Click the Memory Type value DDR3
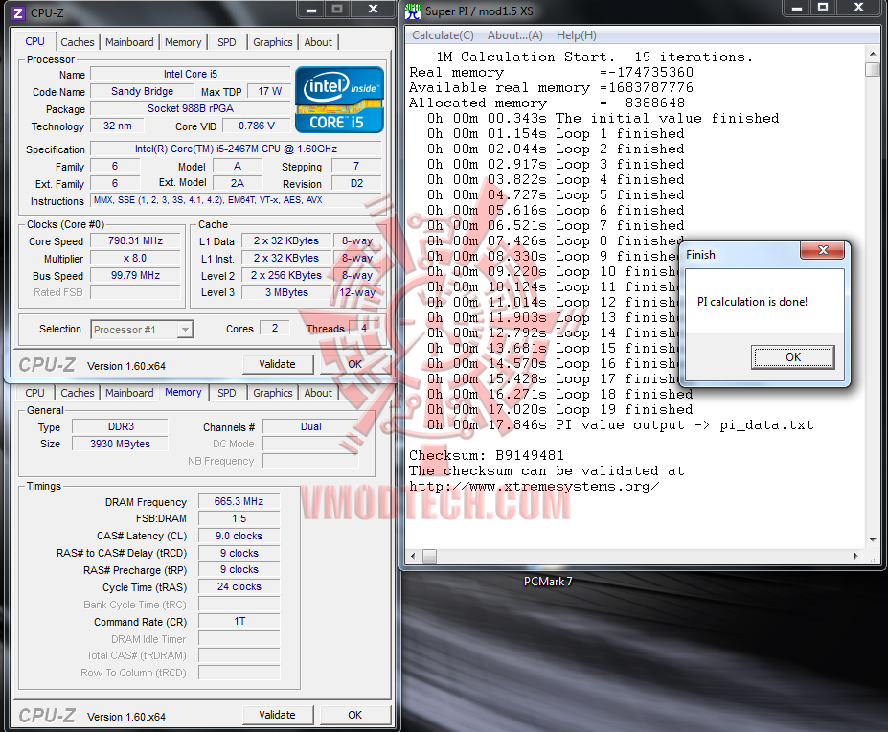888x732 pixels. [120, 426]
